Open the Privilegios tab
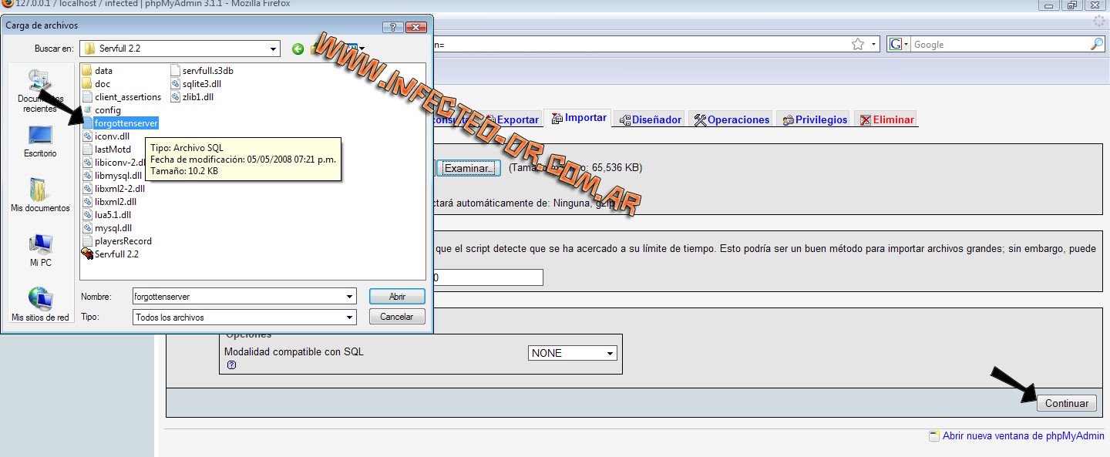 tap(815, 120)
